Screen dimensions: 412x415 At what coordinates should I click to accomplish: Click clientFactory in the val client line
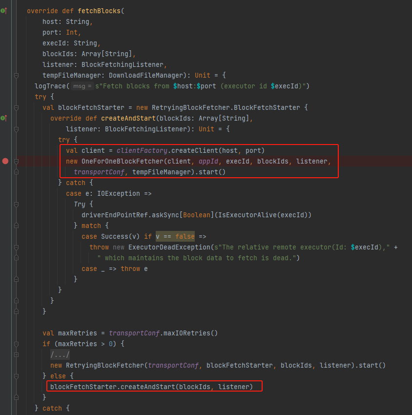pos(142,150)
